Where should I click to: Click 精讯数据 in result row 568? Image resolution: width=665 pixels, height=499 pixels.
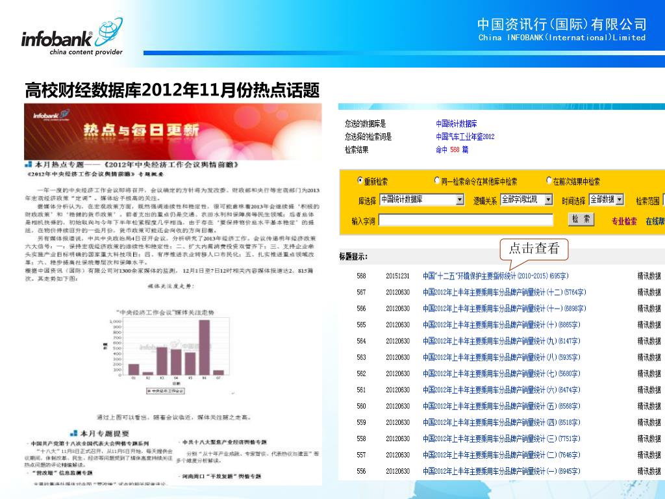click(x=649, y=275)
